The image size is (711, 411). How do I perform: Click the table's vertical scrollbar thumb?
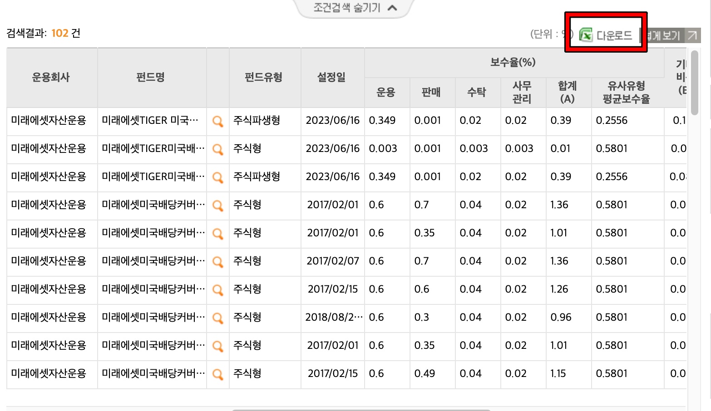[694, 83]
